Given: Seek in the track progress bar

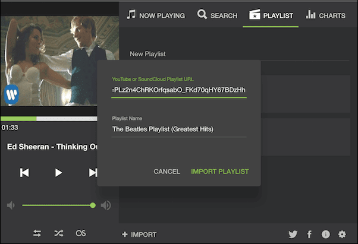Looking at the screenshot, I should 49,119.
